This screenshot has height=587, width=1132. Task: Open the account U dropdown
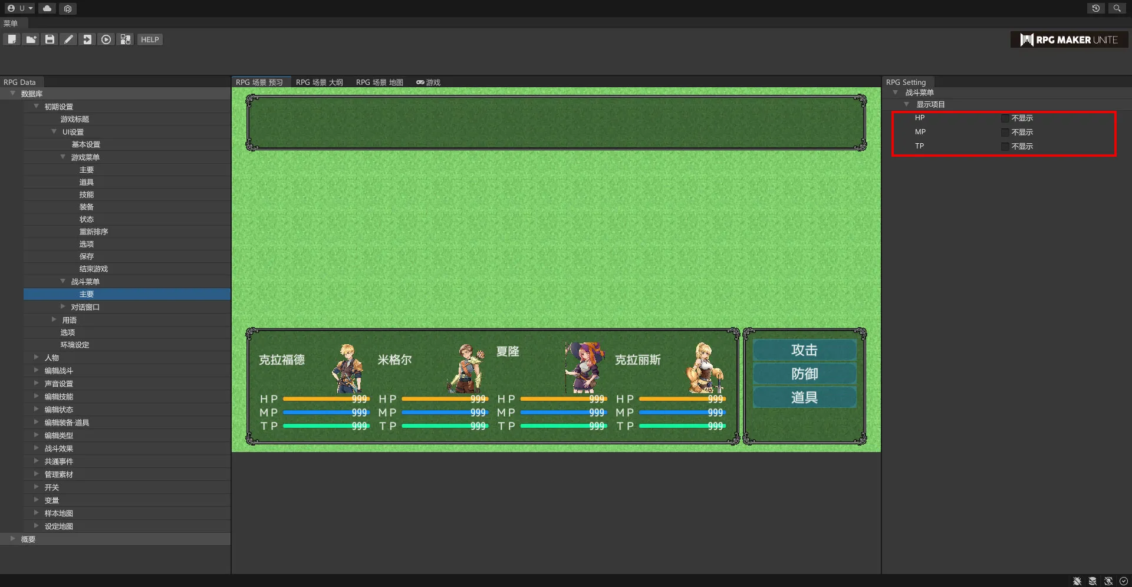click(x=21, y=8)
